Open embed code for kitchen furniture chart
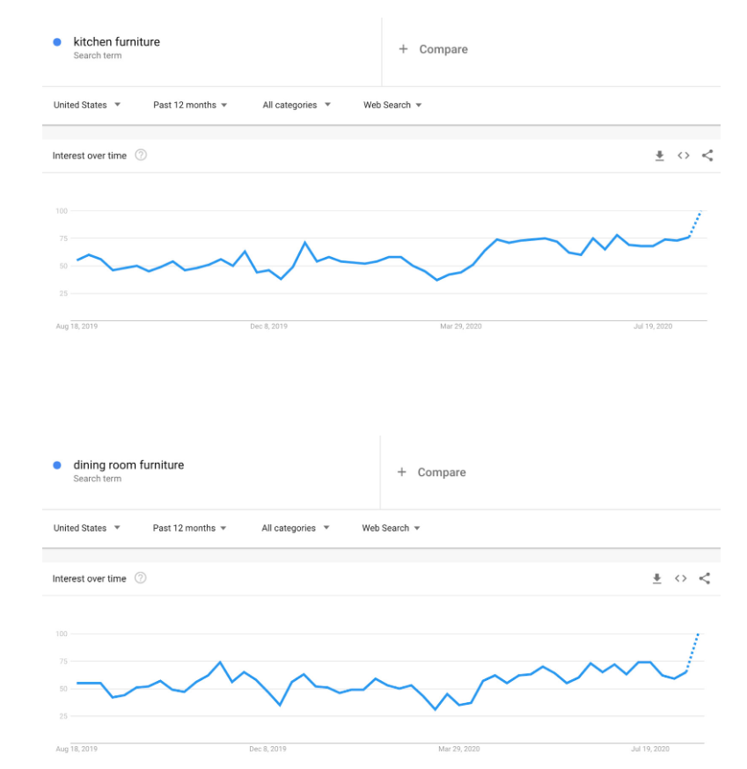Image resolution: width=747 pixels, height=769 pixels. point(684,156)
